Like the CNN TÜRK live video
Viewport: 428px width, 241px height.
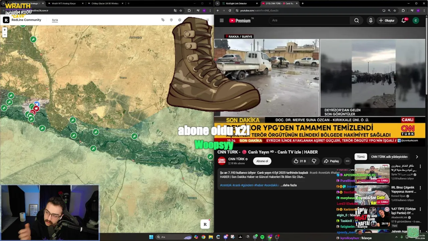[300, 161]
